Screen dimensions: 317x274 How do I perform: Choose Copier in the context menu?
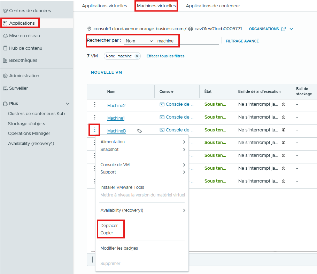coord(107,233)
